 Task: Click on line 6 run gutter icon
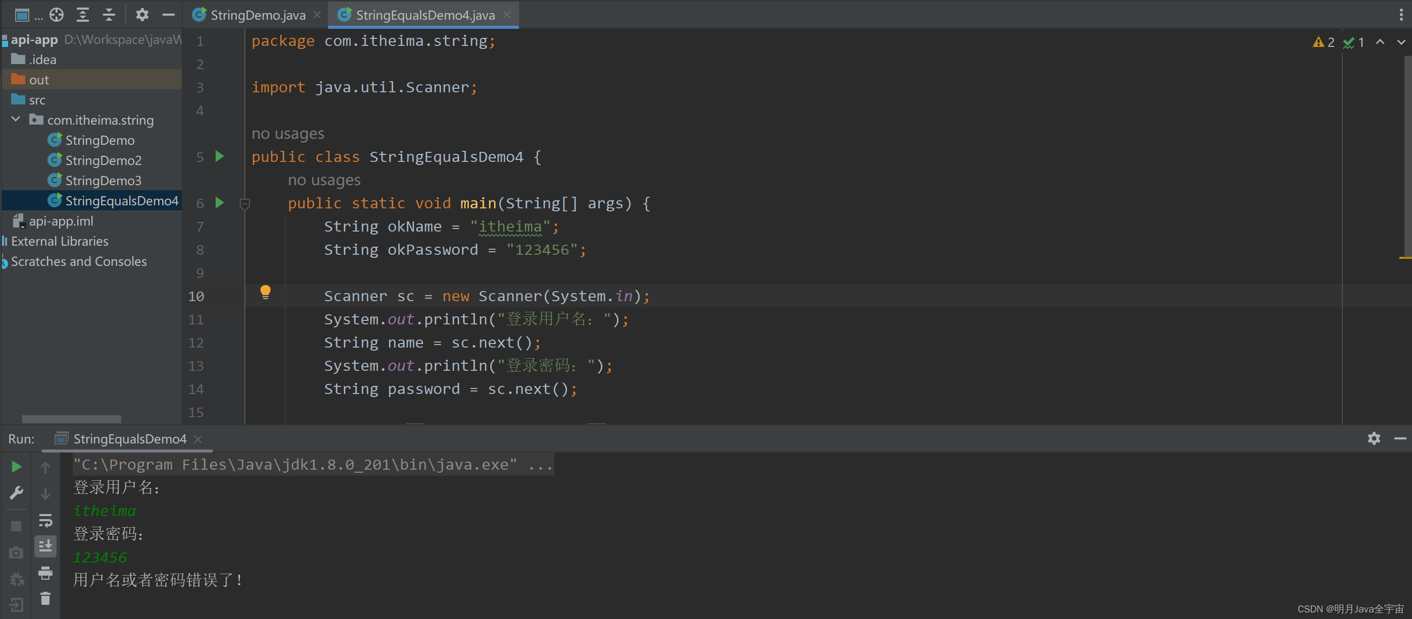[223, 202]
